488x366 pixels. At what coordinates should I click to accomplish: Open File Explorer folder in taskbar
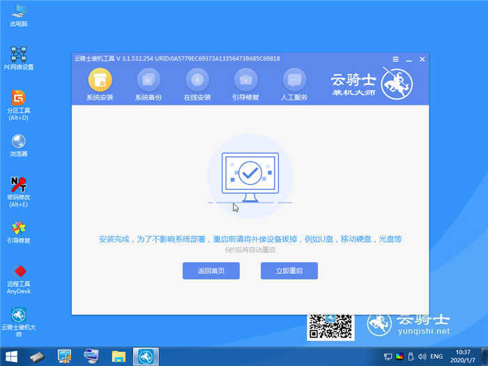119,356
